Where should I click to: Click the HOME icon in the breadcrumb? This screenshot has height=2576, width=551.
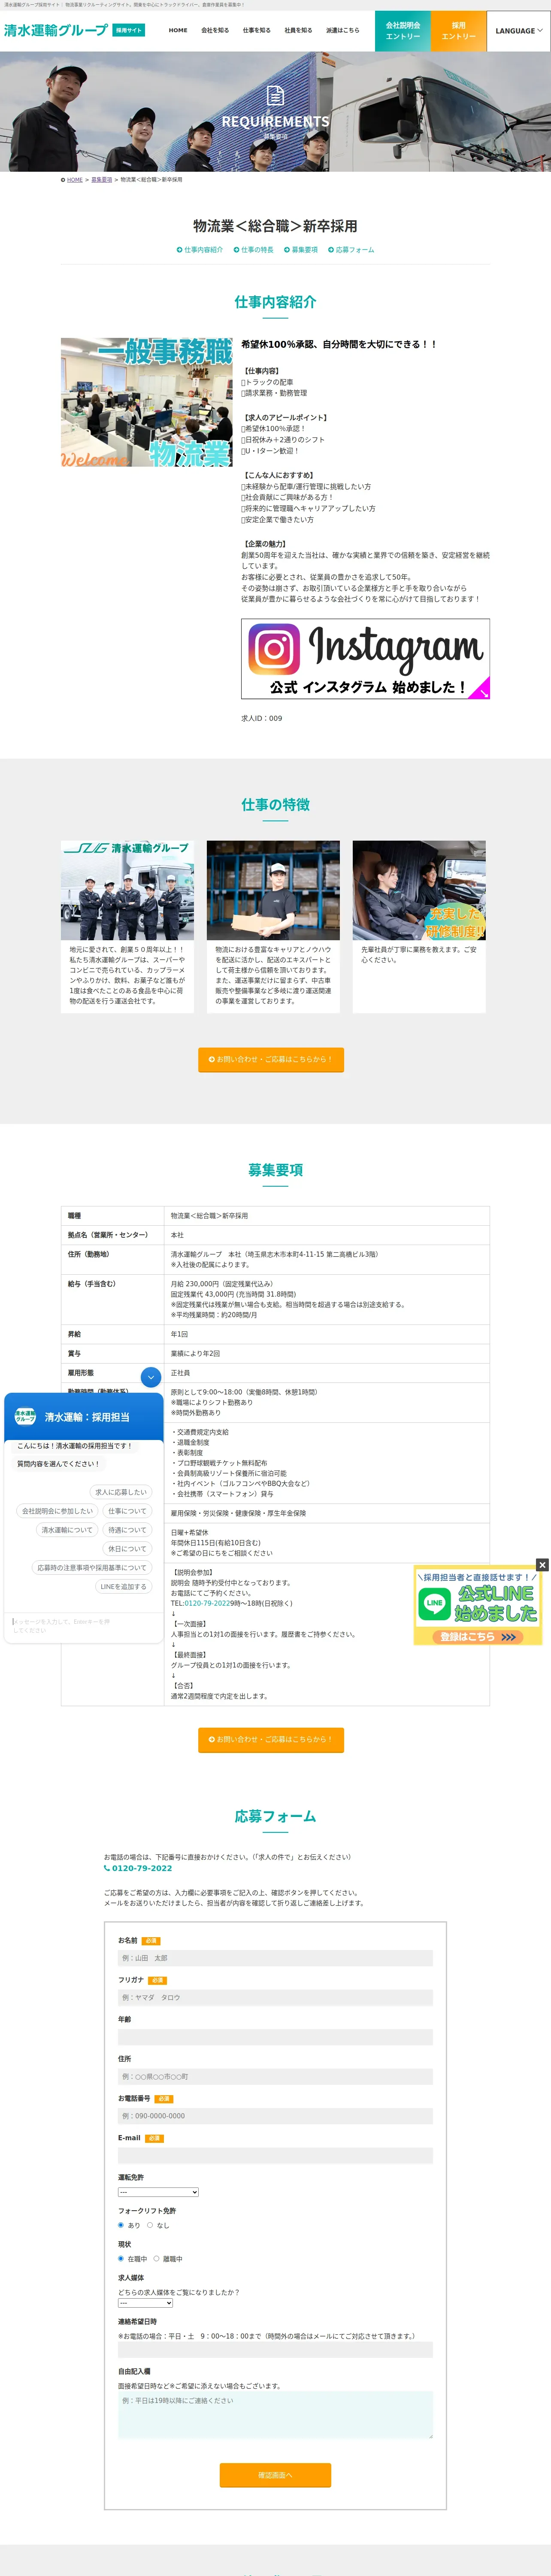pos(63,180)
